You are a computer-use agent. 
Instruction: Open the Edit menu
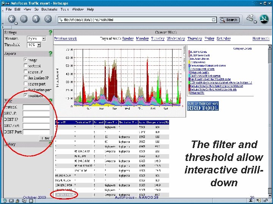pyautogui.click(x=17, y=9)
